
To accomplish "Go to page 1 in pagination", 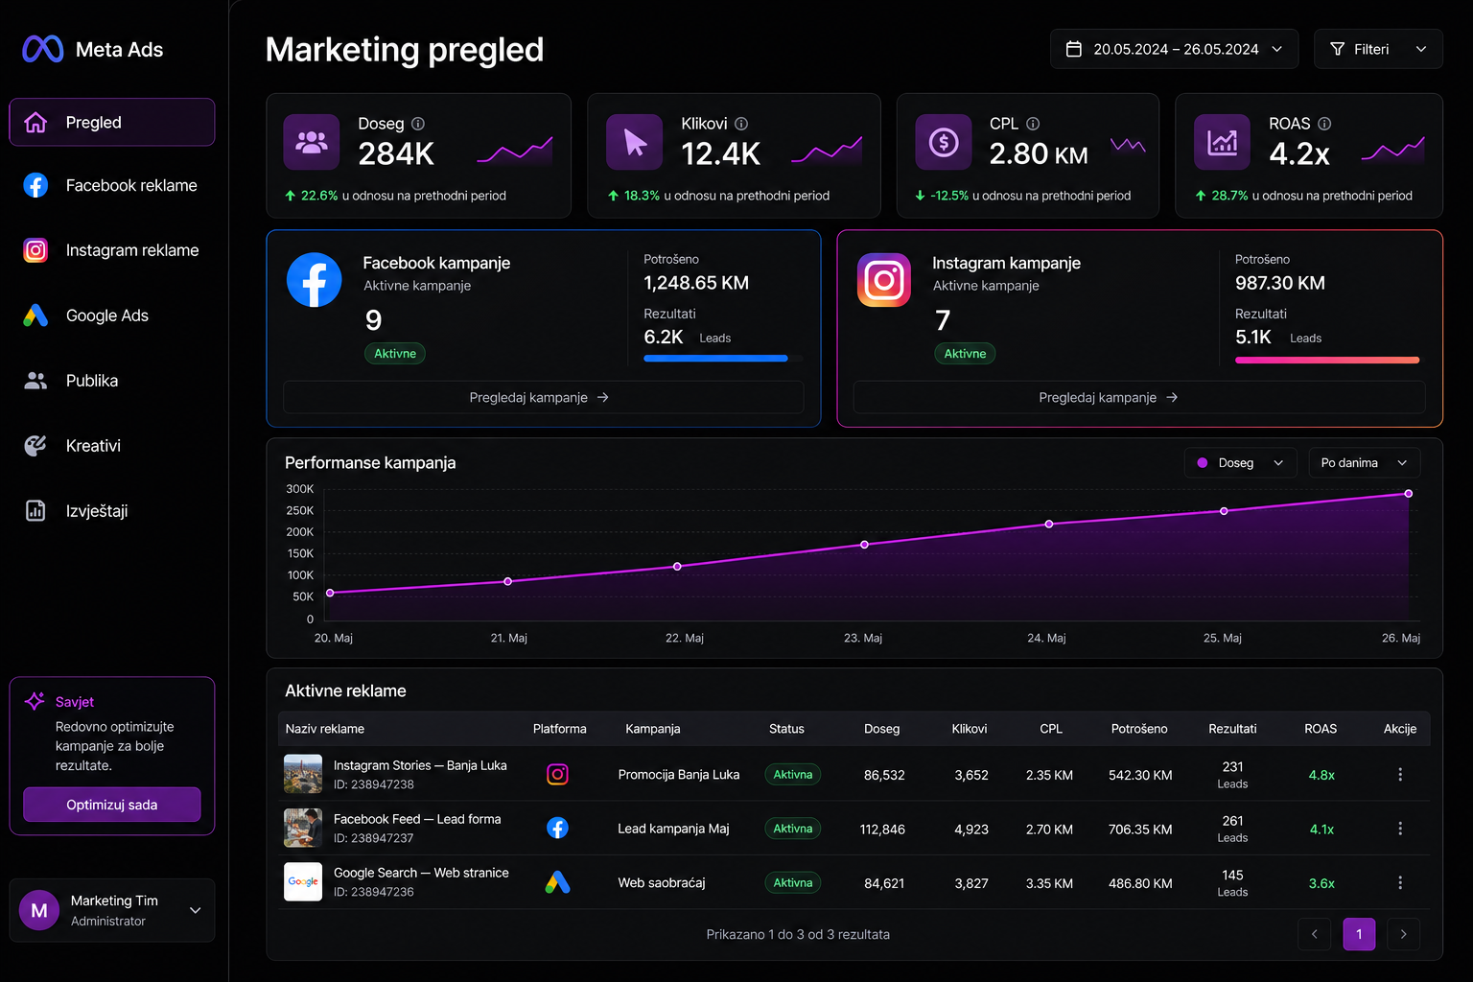I will pos(1359,934).
